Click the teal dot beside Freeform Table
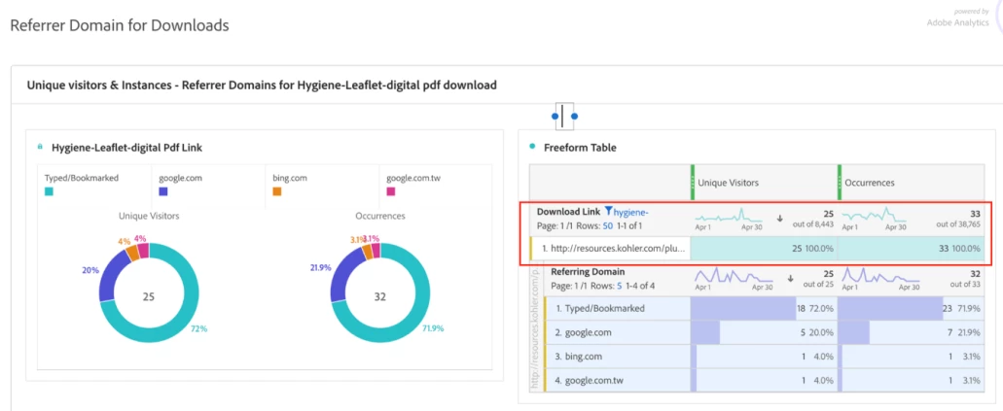 (x=532, y=147)
